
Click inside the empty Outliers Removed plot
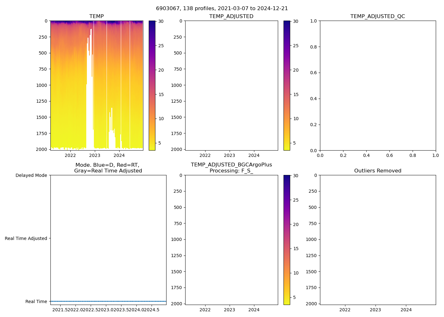click(377, 240)
